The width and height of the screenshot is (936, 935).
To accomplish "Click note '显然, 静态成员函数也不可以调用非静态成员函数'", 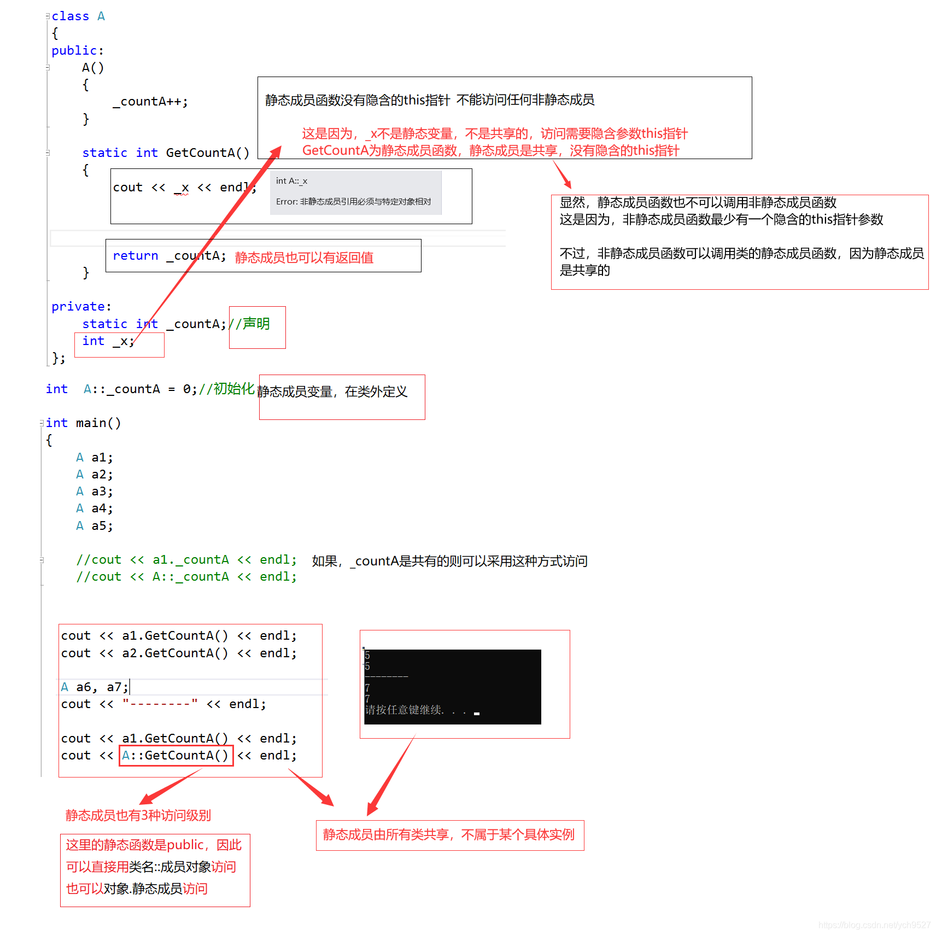I will pyautogui.click(x=698, y=202).
